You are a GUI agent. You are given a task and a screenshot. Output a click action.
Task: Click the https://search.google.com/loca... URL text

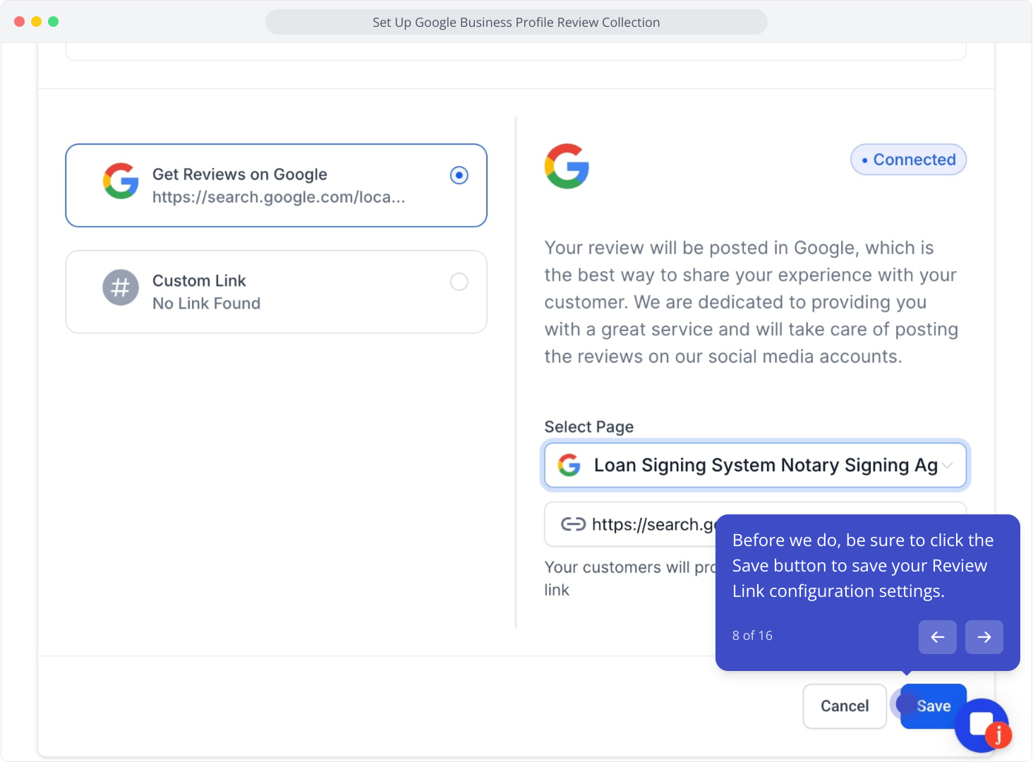279,197
